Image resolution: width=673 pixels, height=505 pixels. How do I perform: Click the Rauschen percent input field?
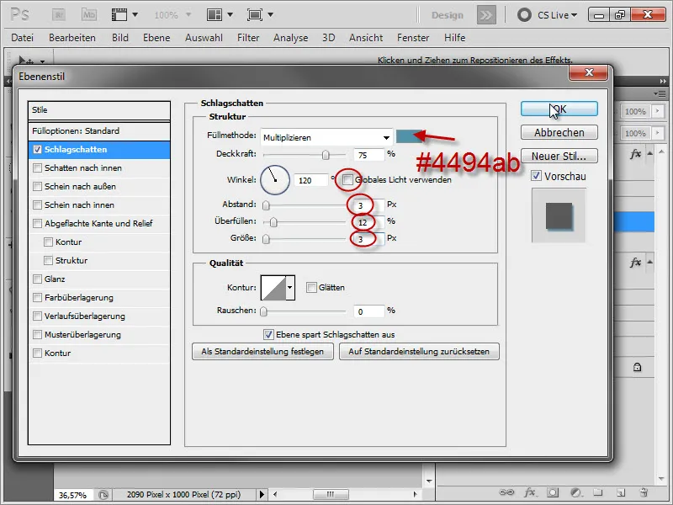368,311
